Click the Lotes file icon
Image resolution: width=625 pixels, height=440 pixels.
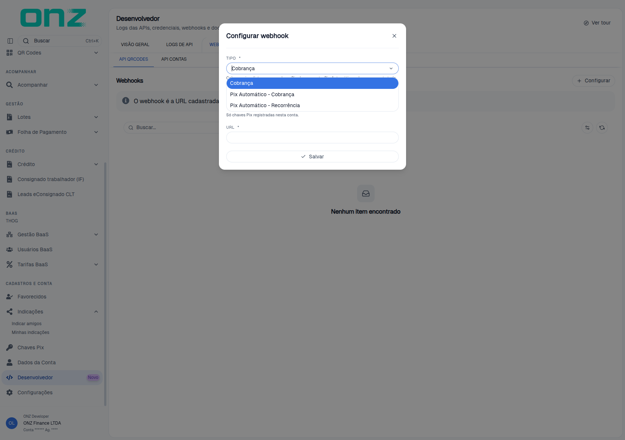coord(10,117)
